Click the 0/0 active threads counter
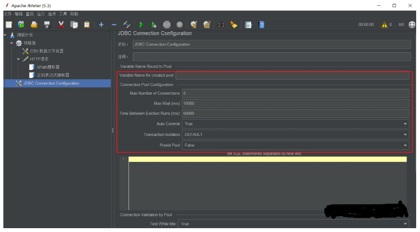The image size is (420, 232). click(401, 24)
